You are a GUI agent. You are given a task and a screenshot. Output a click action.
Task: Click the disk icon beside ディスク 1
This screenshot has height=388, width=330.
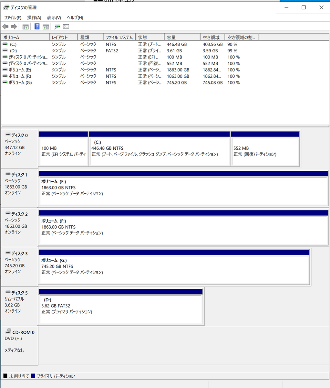8,174
